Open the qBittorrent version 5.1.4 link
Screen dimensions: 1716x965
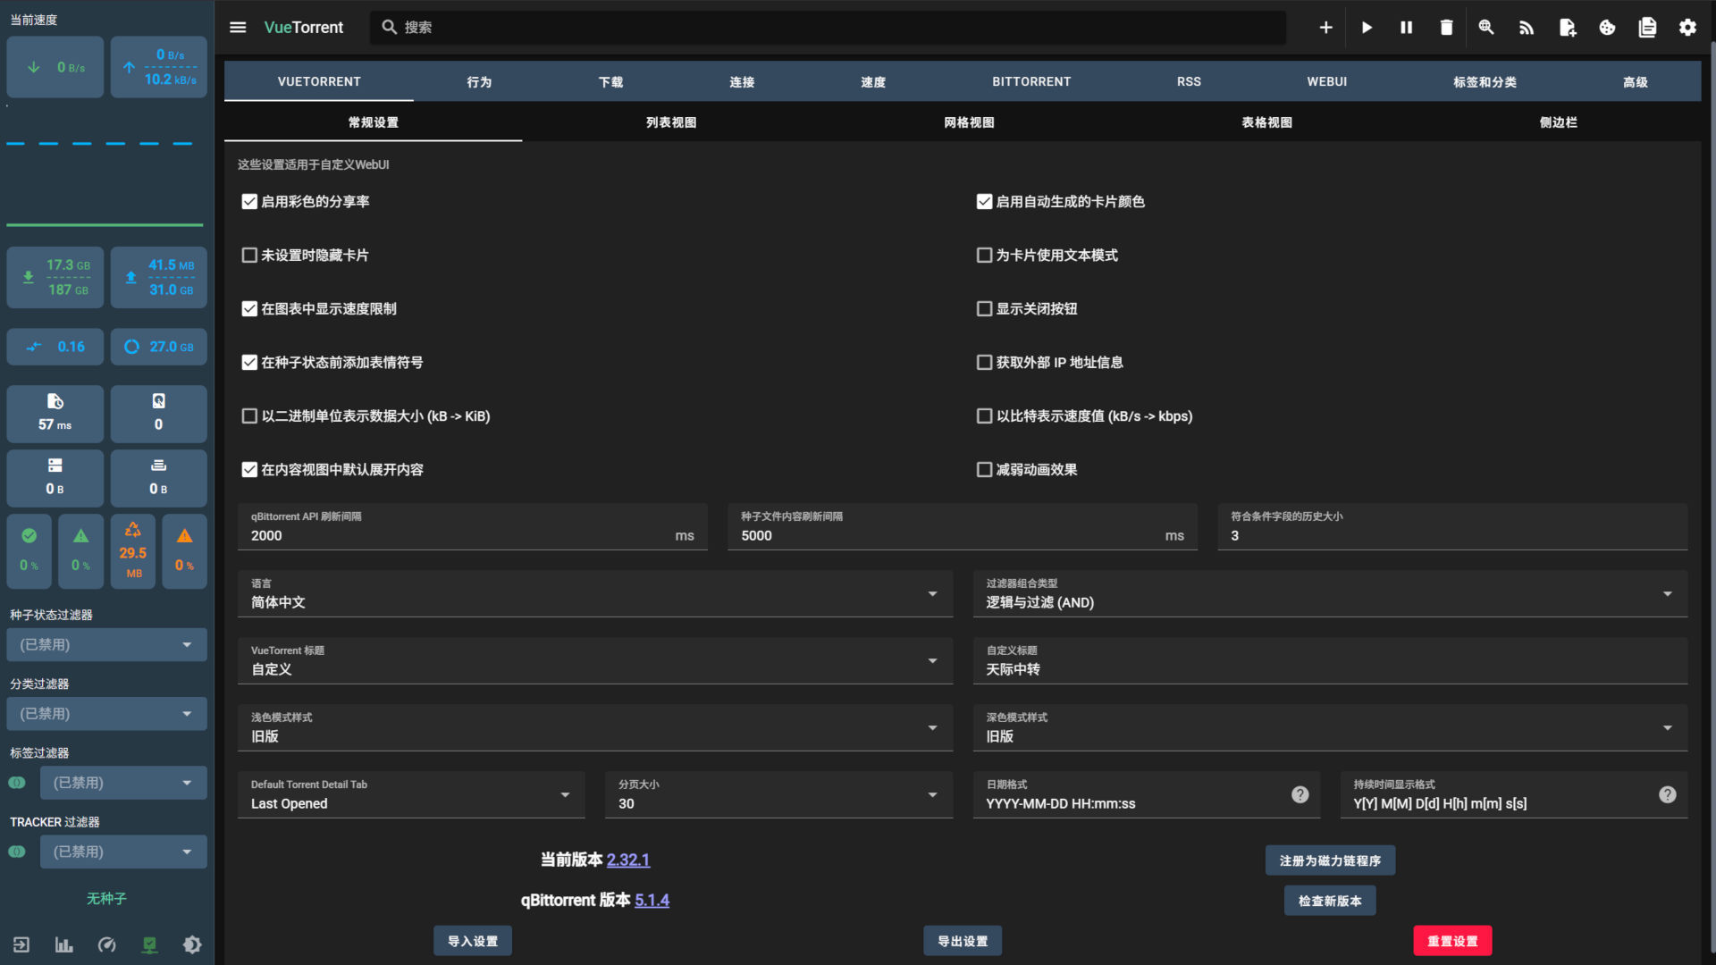click(x=652, y=901)
